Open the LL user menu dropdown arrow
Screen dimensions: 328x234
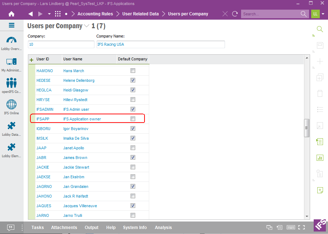323,14
